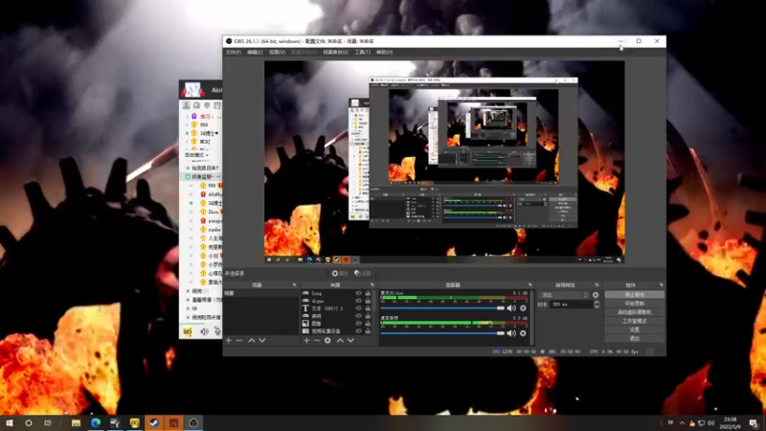Toggle visibility of the fourth source row

[358, 316]
